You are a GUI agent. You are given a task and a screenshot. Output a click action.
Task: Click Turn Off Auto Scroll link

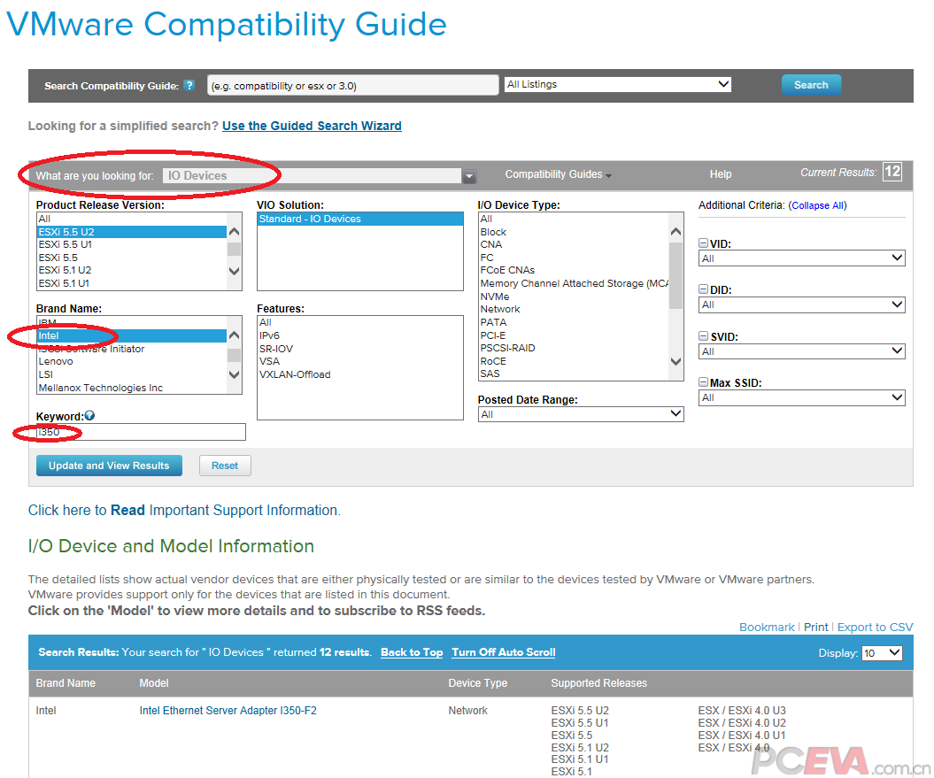(504, 652)
